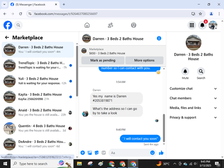Click the conversation list scrollbar
The height and width of the screenshot is (168, 224).
pyautogui.click(x=77, y=71)
